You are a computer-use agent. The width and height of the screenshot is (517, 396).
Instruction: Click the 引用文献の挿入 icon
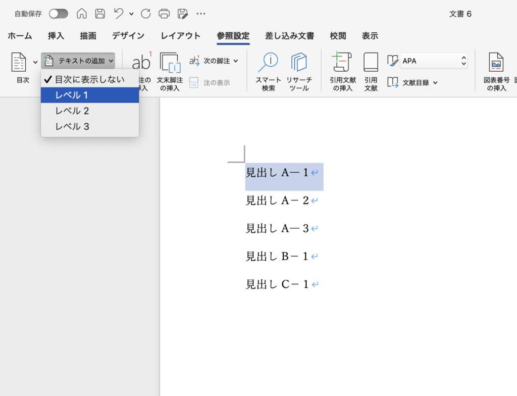point(343,62)
